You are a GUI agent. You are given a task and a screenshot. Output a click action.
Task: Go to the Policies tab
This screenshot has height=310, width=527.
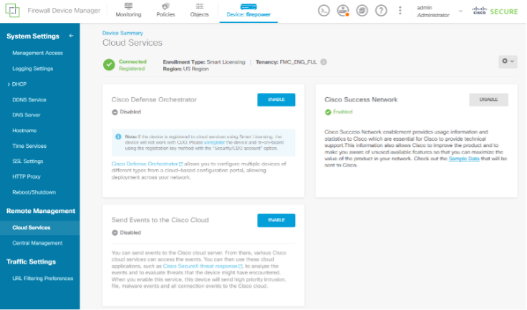click(x=164, y=11)
